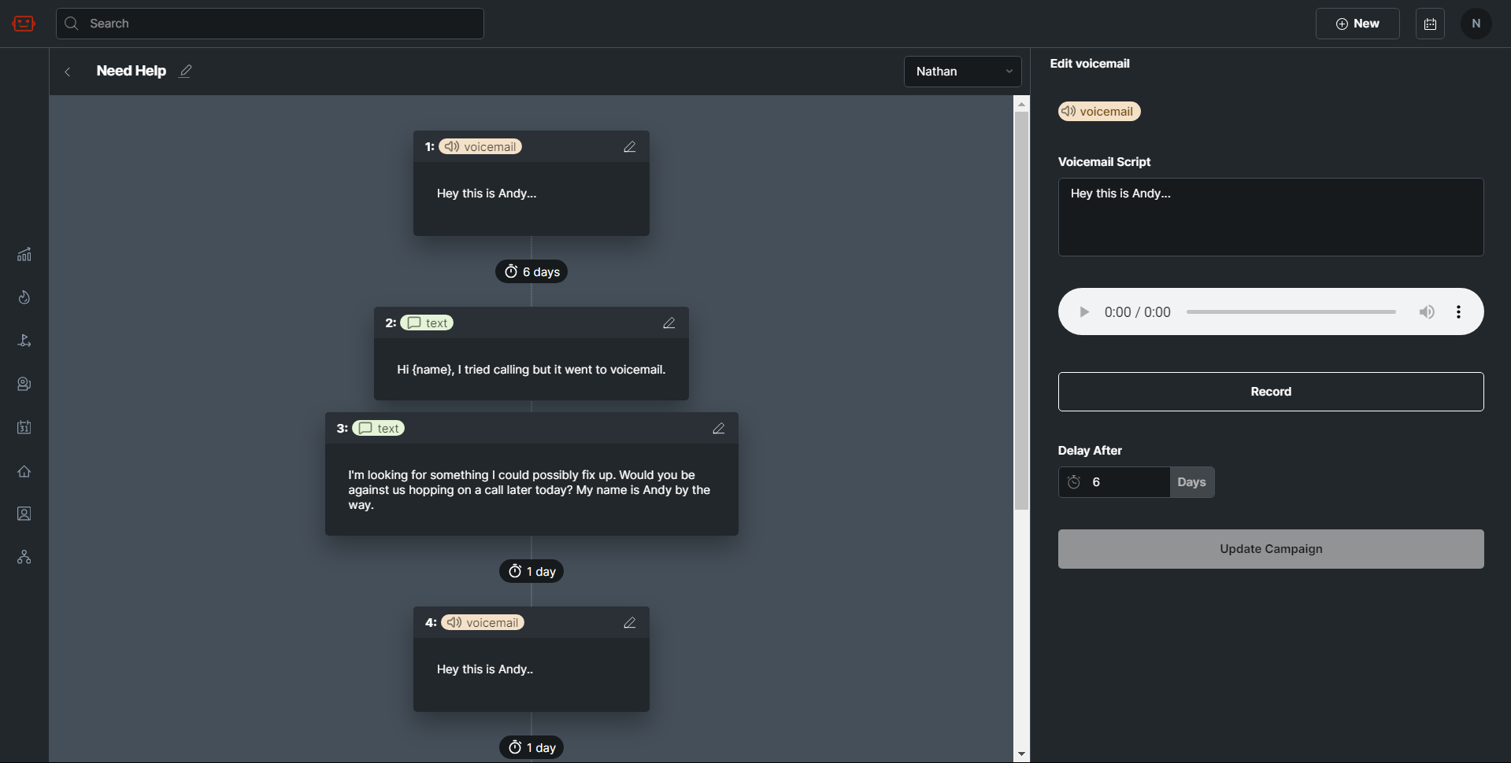Open the editor for step 3 text
This screenshot has width=1511, height=763.
pyautogui.click(x=718, y=429)
